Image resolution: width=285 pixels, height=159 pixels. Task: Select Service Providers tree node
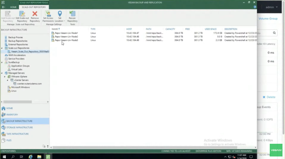click(16, 59)
